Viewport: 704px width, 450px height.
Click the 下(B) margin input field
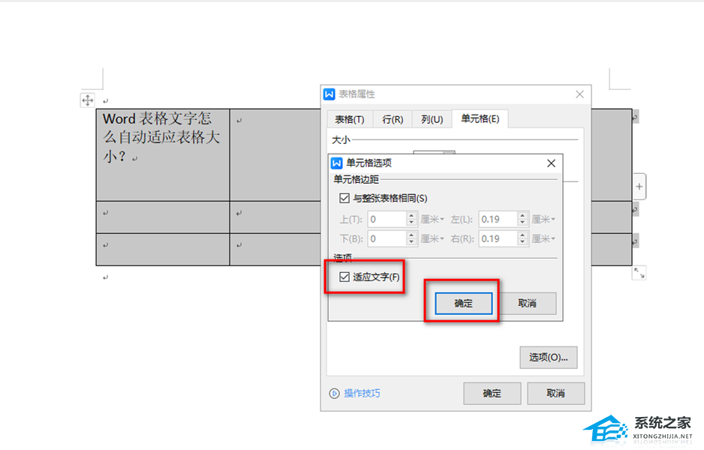click(x=387, y=238)
